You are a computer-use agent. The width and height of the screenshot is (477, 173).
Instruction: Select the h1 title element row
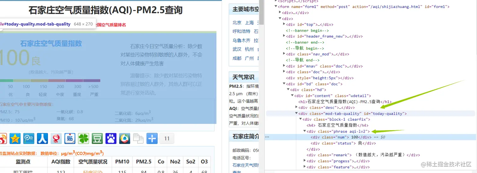(345, 102)
